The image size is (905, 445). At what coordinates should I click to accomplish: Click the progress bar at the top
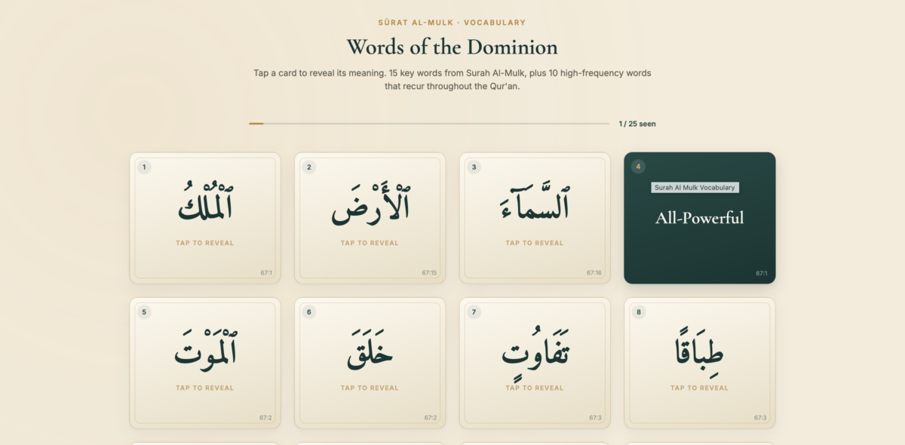tap(429, 124)
